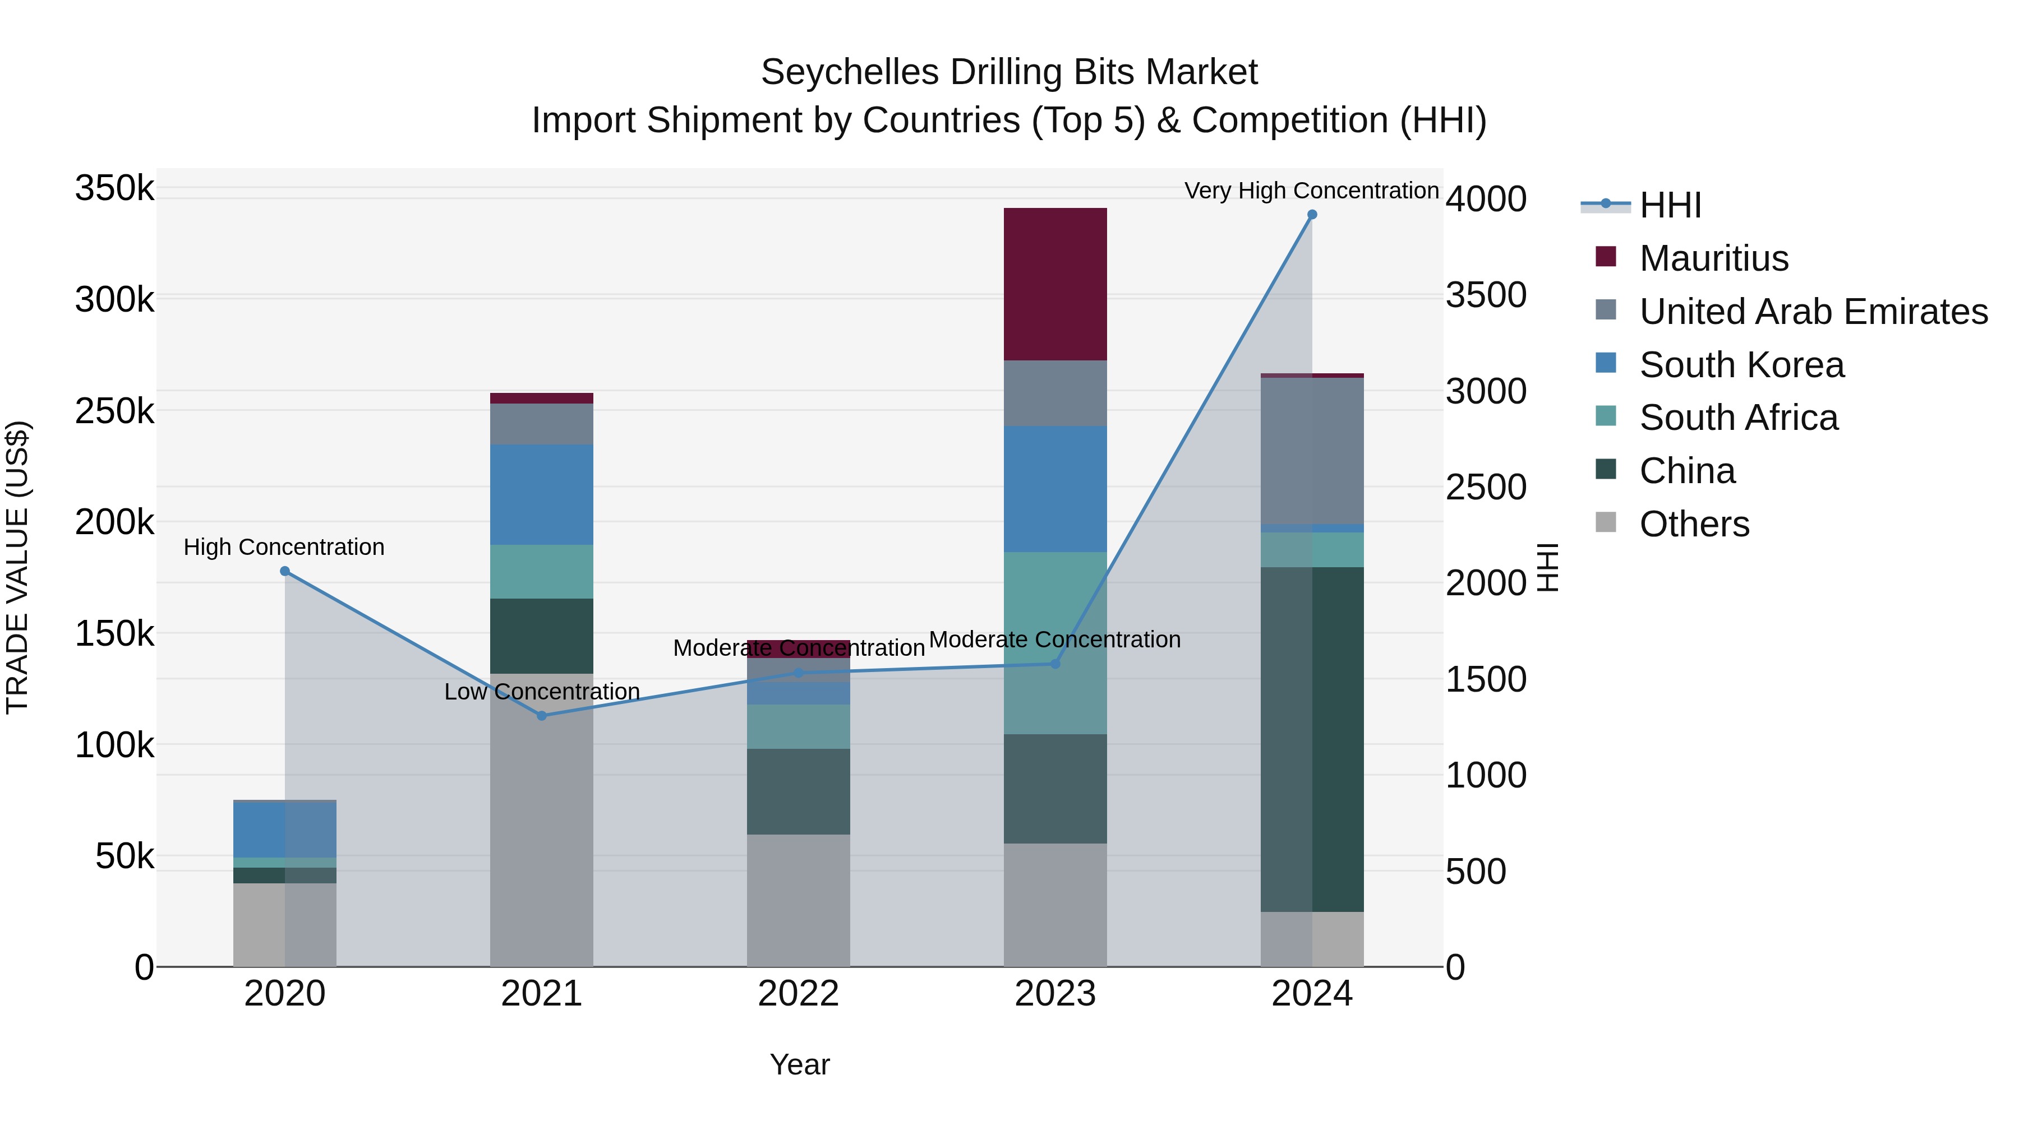This screenshot has height=1135, width=2019.
Task: Toggle United Arab Emirates legend entry
Action: (1791, 311)
